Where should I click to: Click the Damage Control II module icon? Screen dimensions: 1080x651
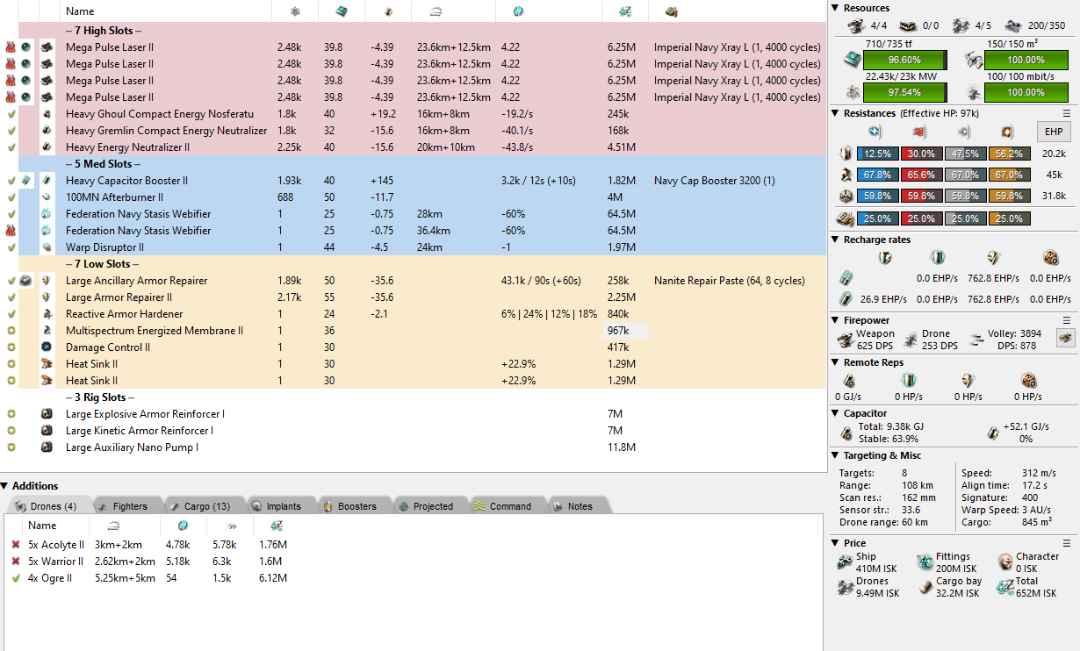tap(47, 347)
